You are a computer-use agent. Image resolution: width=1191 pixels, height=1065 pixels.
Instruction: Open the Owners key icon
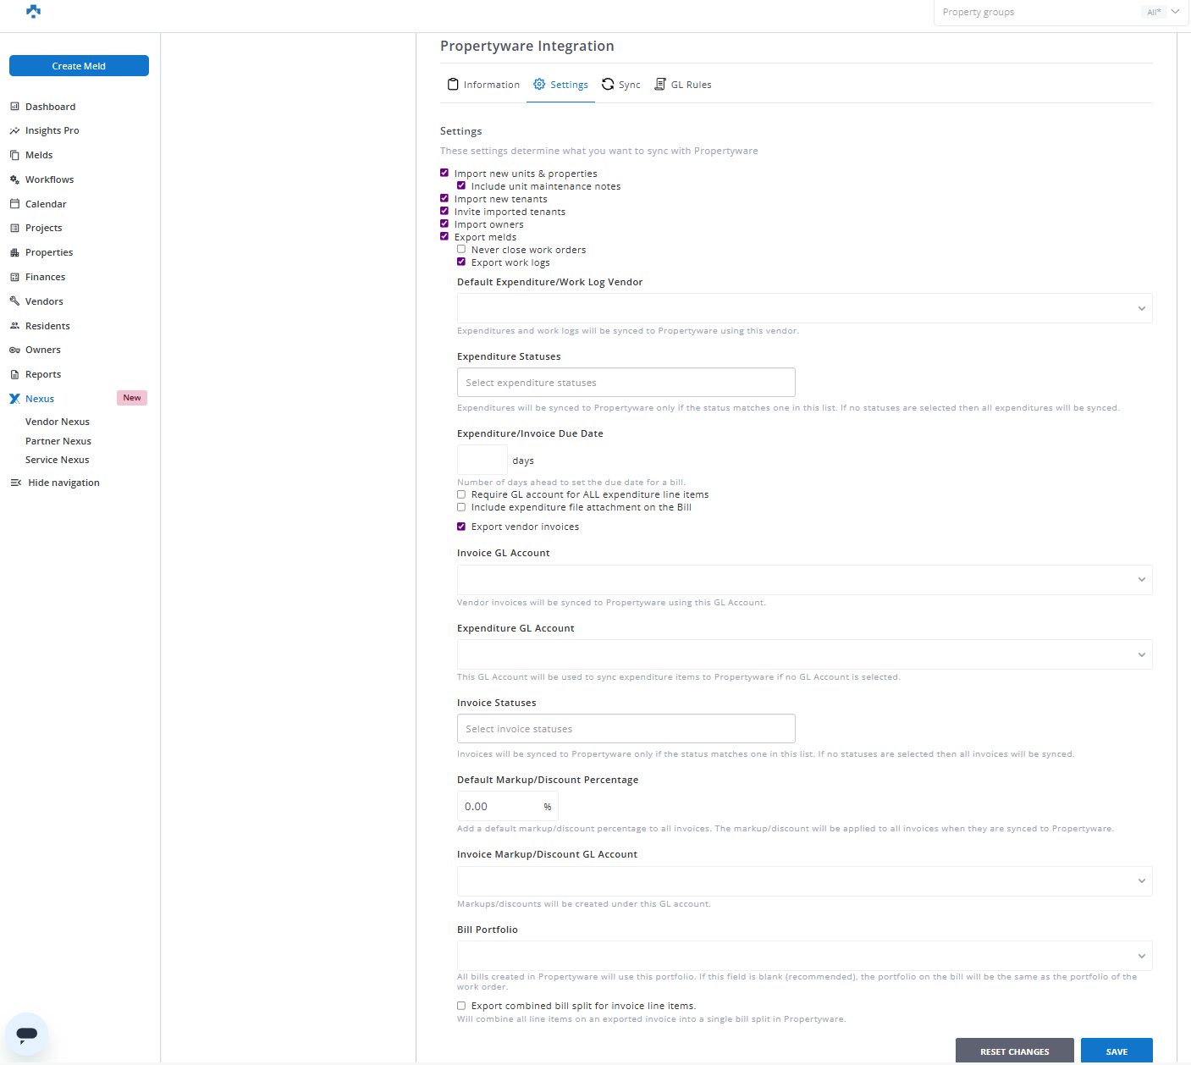(x=14, y=350)
